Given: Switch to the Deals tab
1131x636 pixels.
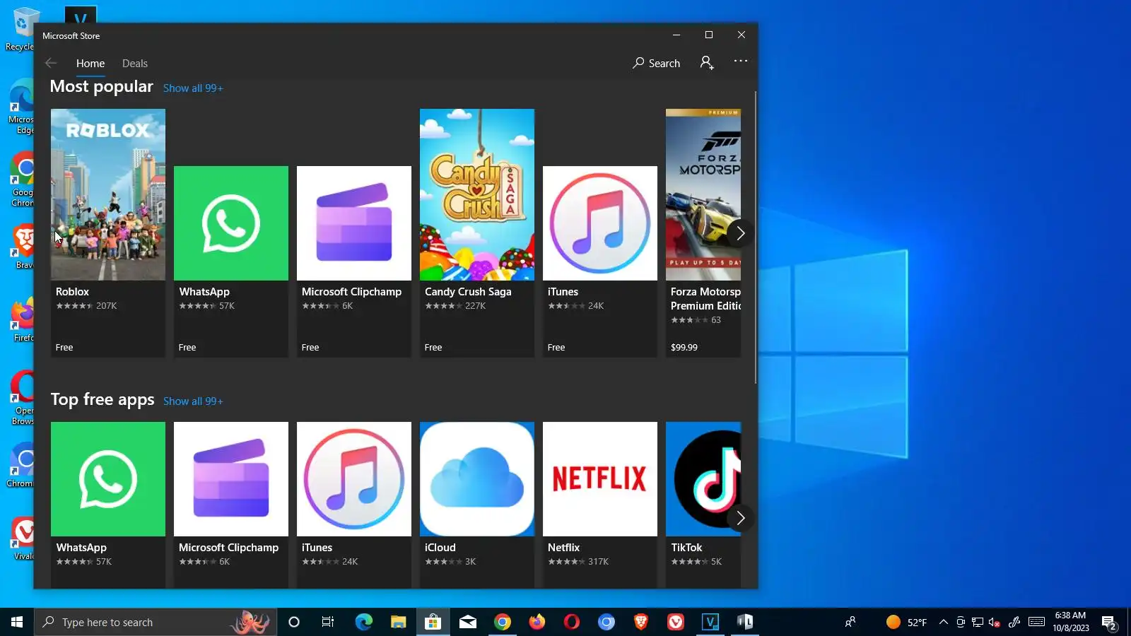Looking at the screenshot, I should [x=135, y=64].
